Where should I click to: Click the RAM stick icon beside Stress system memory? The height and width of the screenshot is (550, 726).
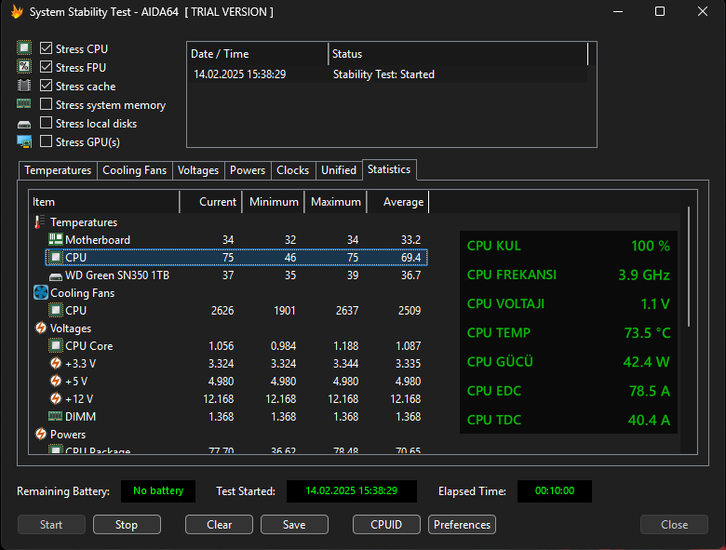pyautogui.click(x=23, y=103)
